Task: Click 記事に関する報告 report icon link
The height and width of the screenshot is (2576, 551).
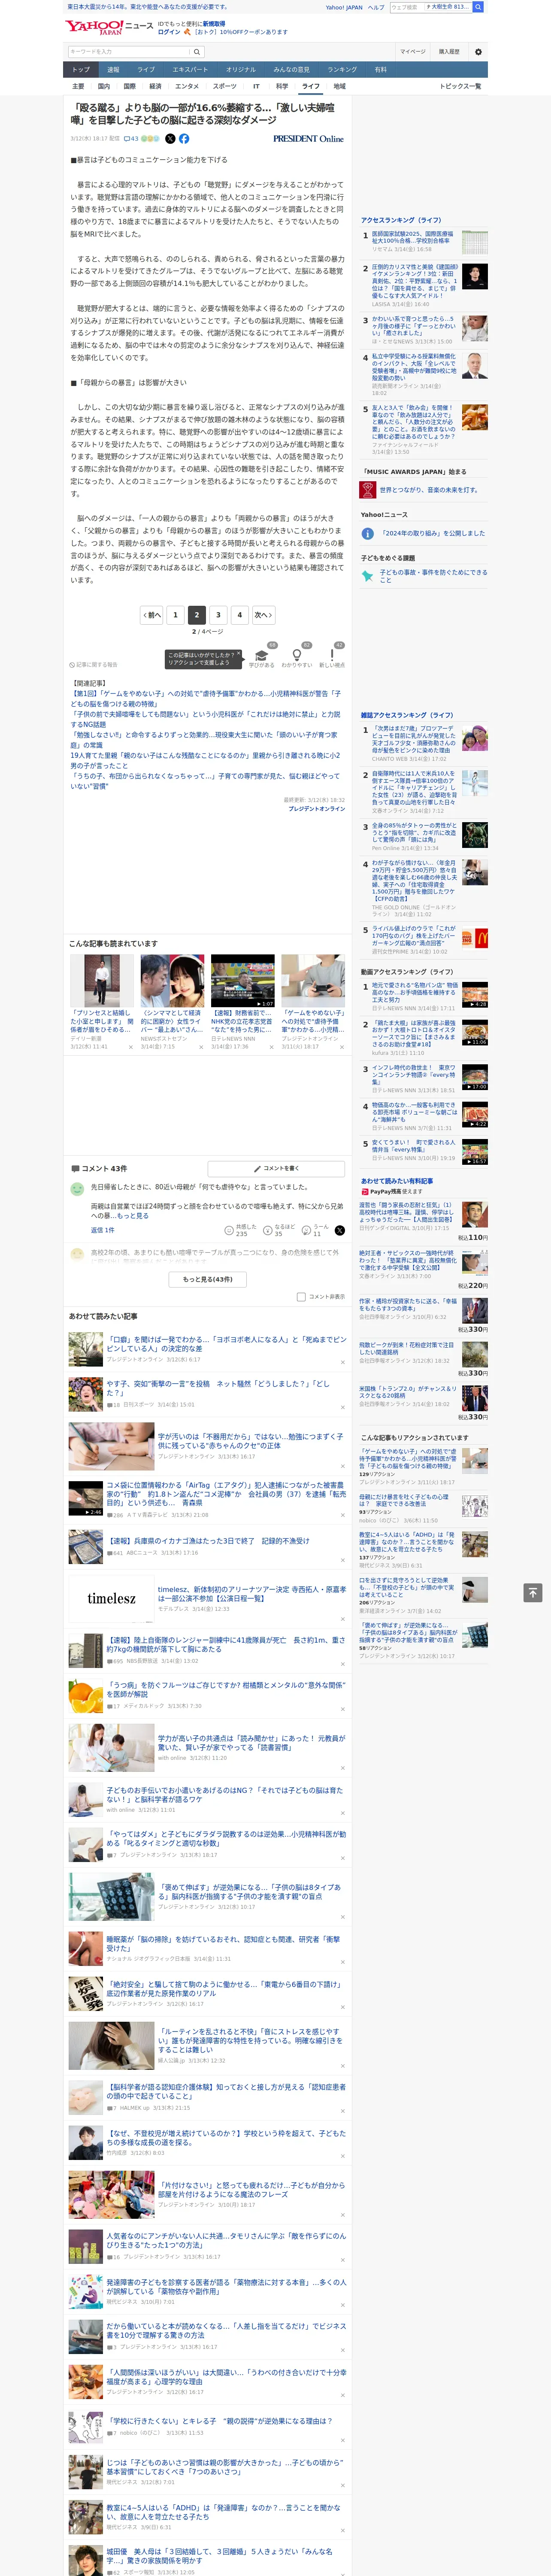Action: (x=93, y=664)
